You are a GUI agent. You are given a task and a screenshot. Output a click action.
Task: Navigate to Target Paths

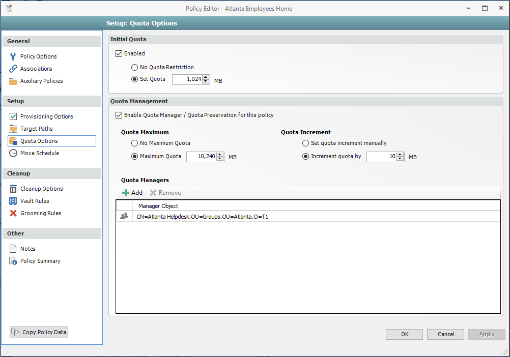coord(37,129)
